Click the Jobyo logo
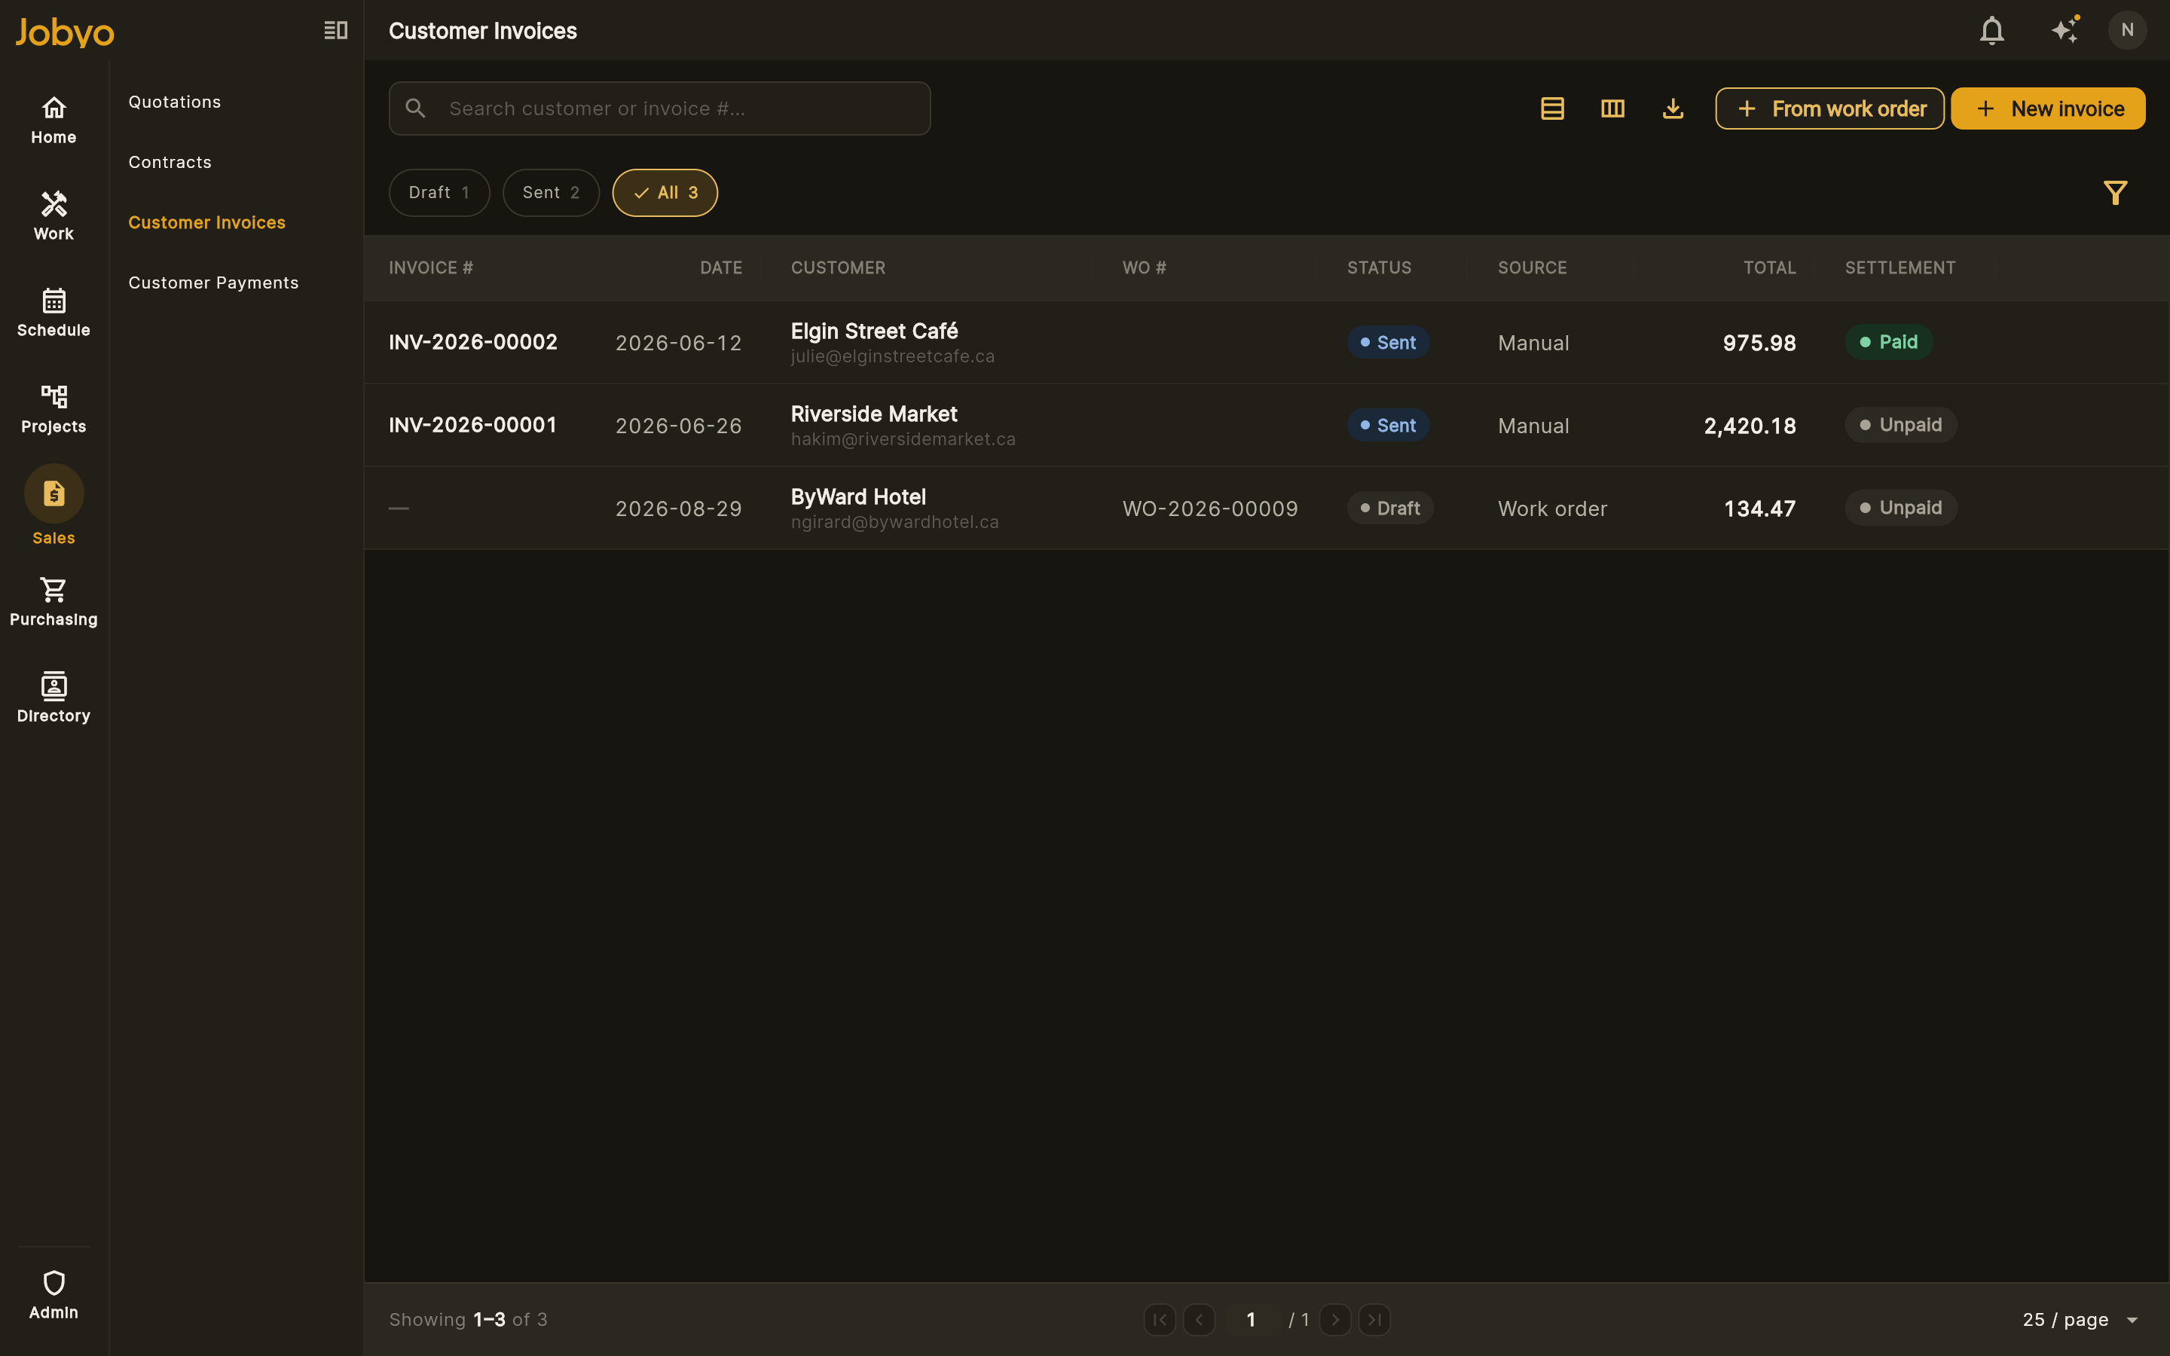 click(65, 32)
